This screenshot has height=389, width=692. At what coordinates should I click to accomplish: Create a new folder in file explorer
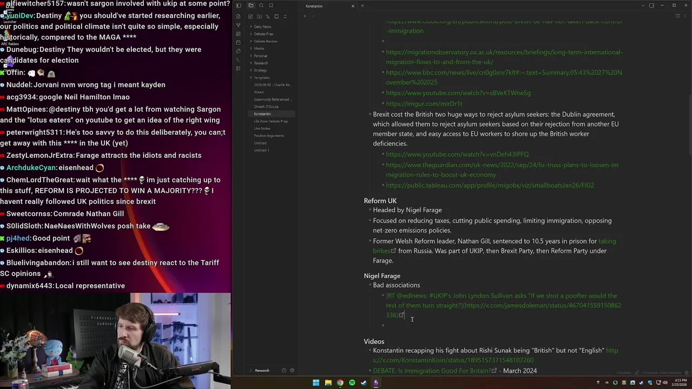(259, 16)
